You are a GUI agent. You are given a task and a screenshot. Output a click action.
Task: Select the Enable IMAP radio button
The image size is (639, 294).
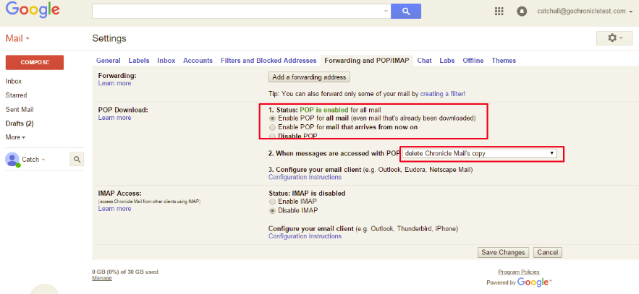tap(272, 202)
